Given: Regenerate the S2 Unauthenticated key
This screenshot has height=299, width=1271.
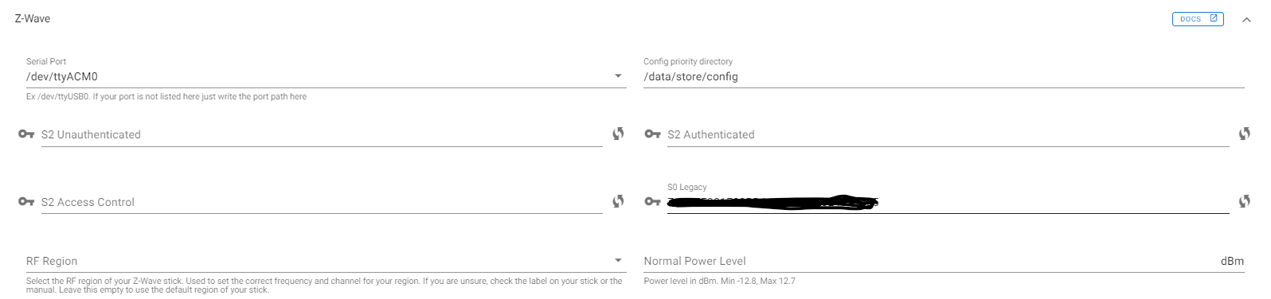Looking at the screenshot, I should 618,134.
